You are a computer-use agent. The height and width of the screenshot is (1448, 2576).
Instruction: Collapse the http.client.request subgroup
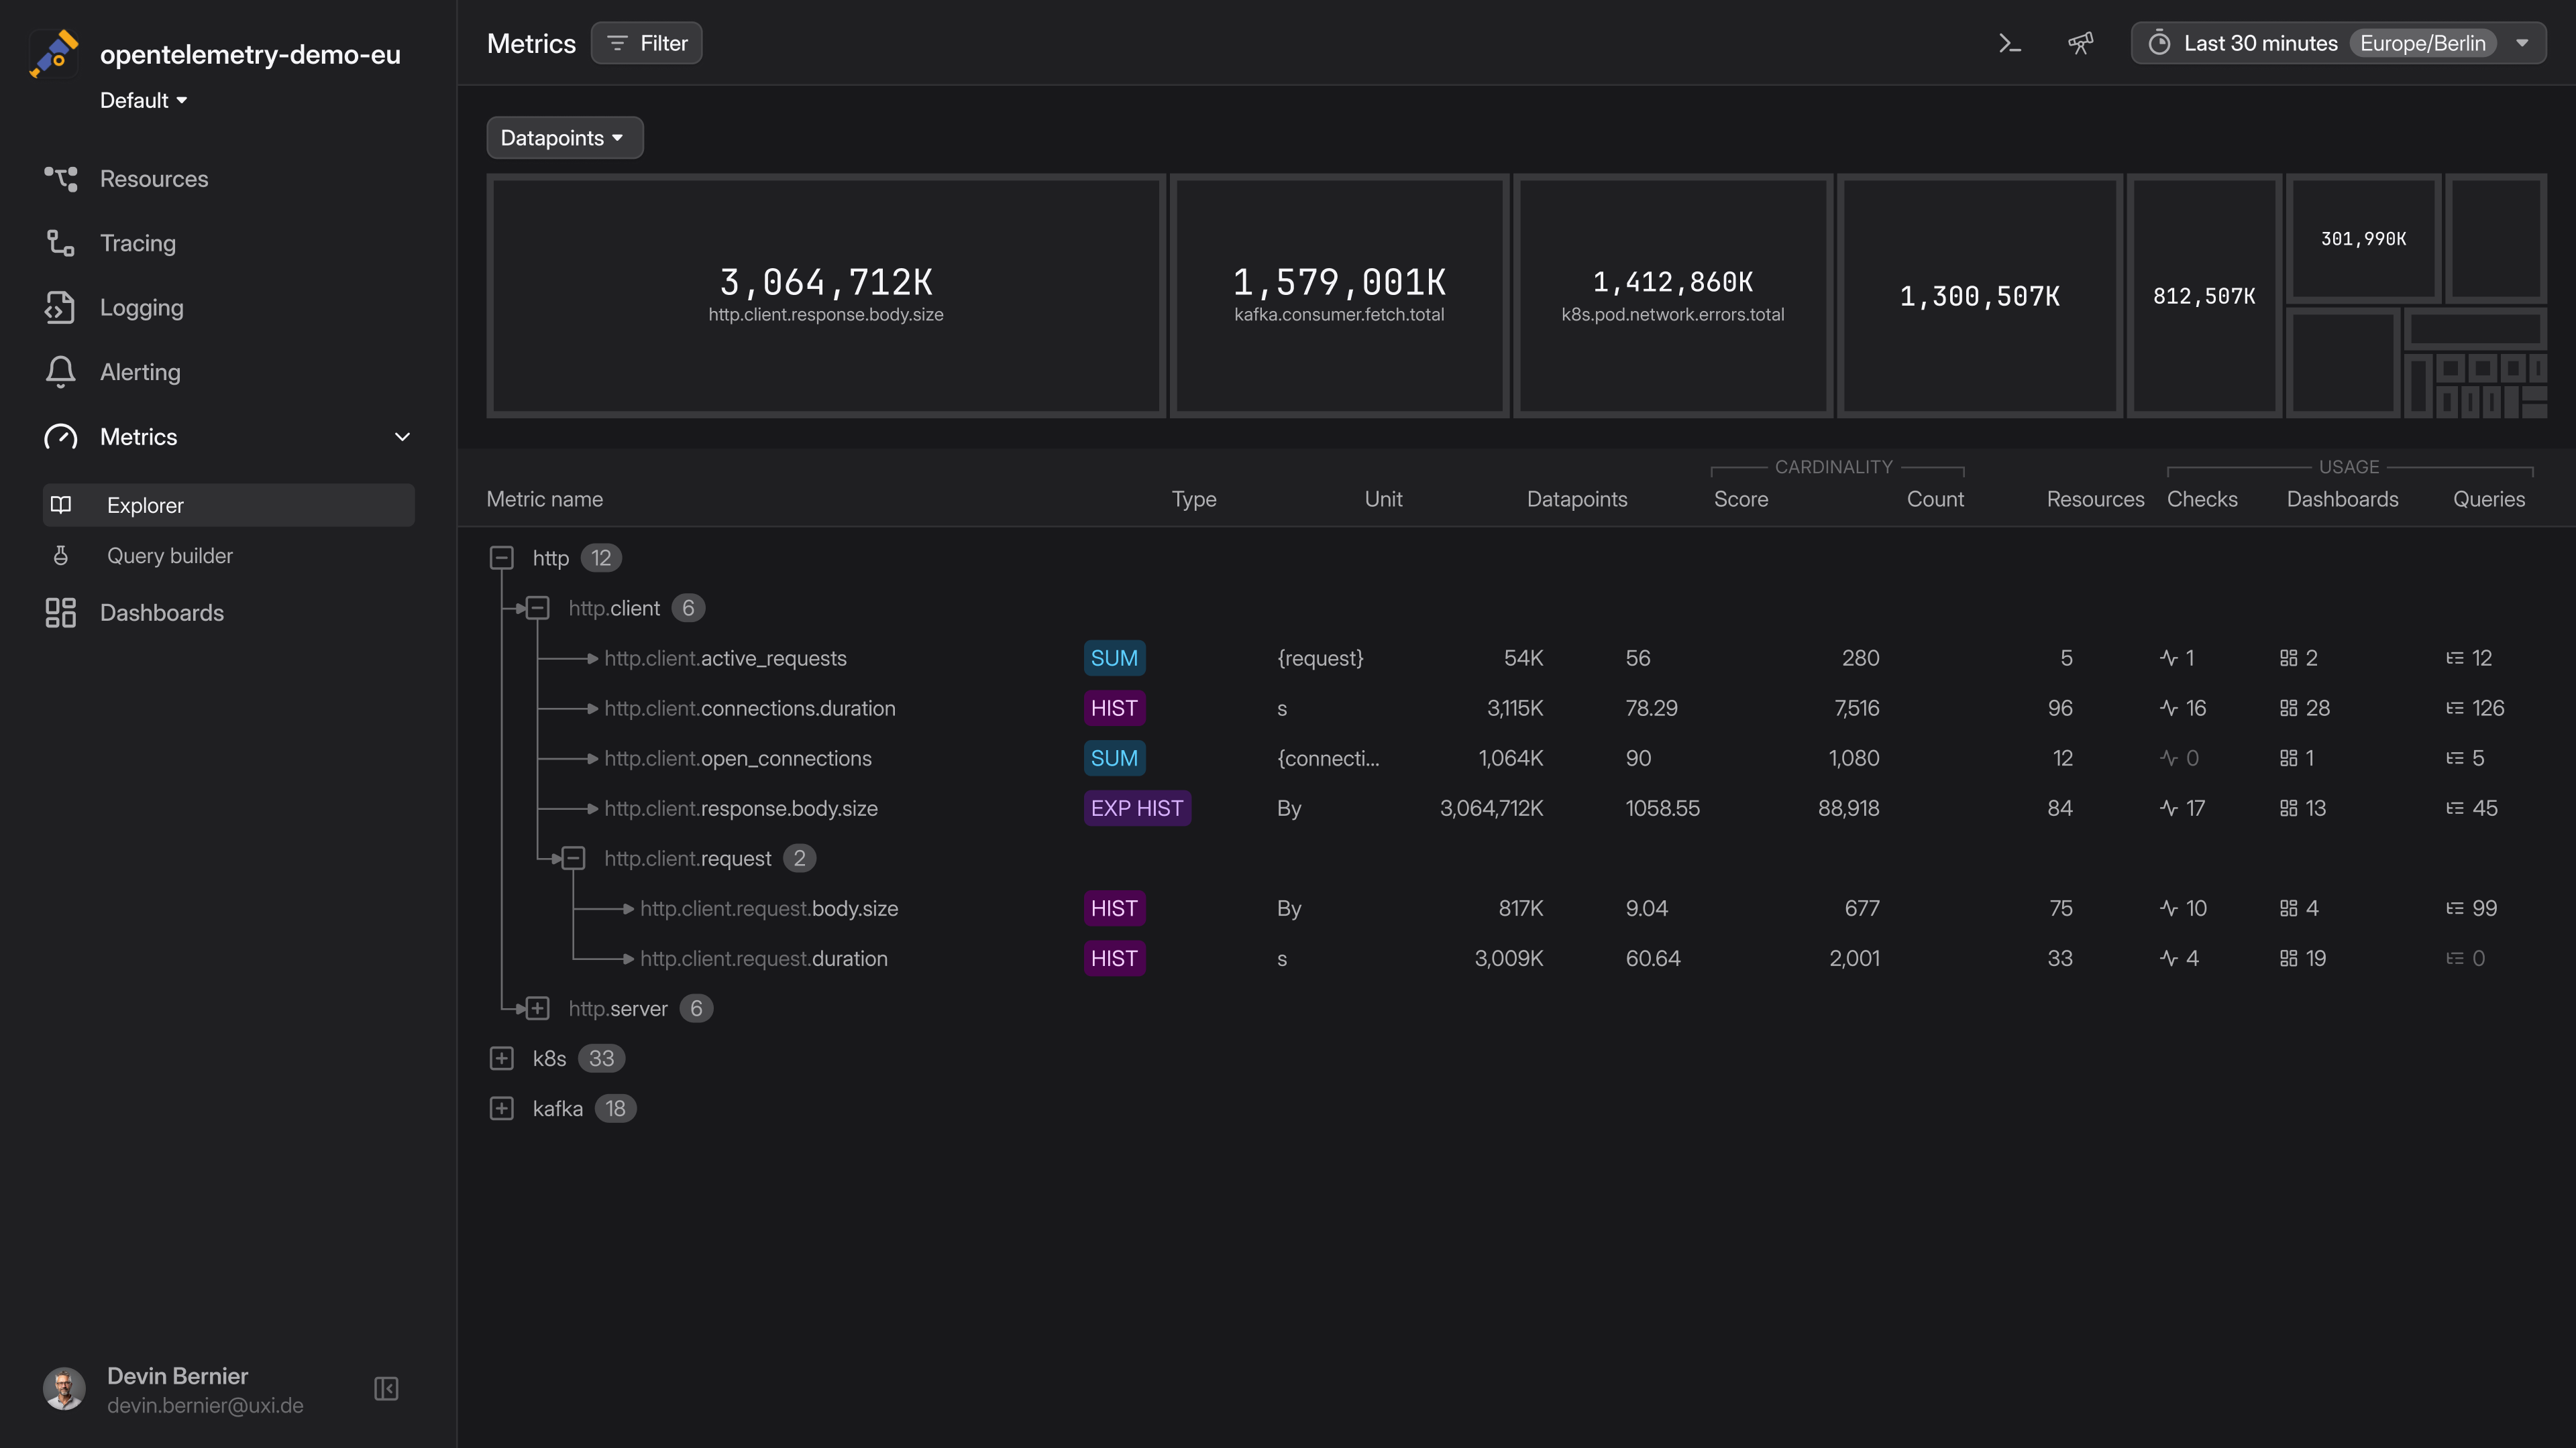tap(573, 858)
